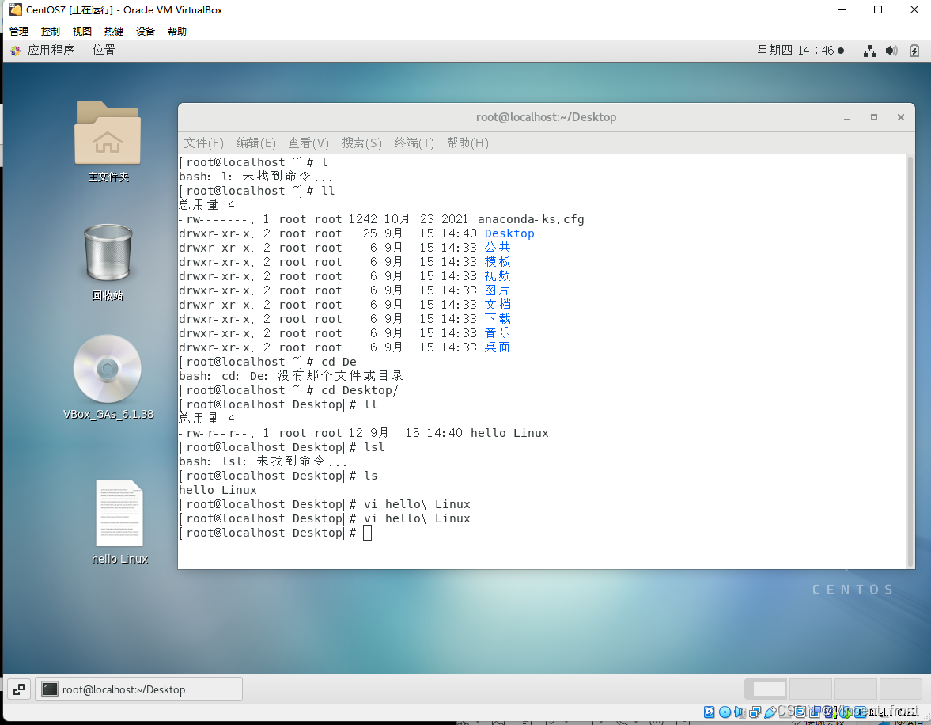Image resolution: width=931 pixels, height=725 pixels.
Task: Open the 设备 menu in VirtualBox
Action: tap(146, 32)
